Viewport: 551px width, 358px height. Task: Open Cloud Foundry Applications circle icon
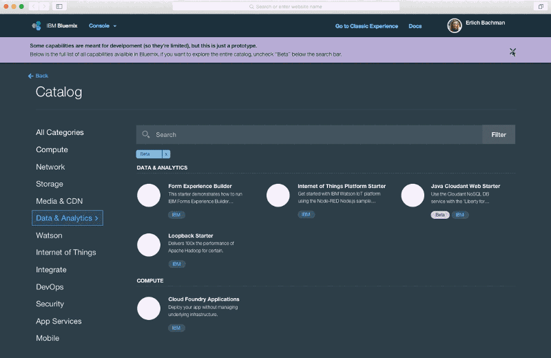coord(149,308)
